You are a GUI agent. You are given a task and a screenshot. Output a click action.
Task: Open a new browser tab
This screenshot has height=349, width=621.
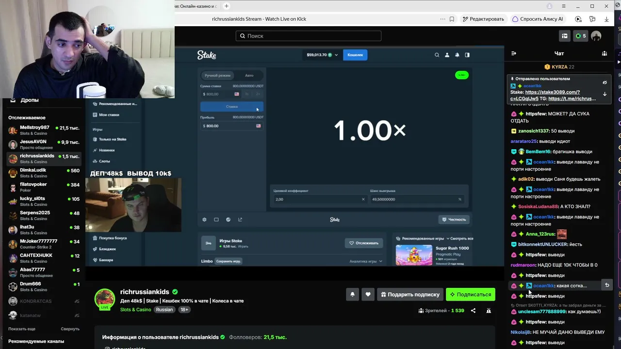pyautogui.click(x=226, y=6)
